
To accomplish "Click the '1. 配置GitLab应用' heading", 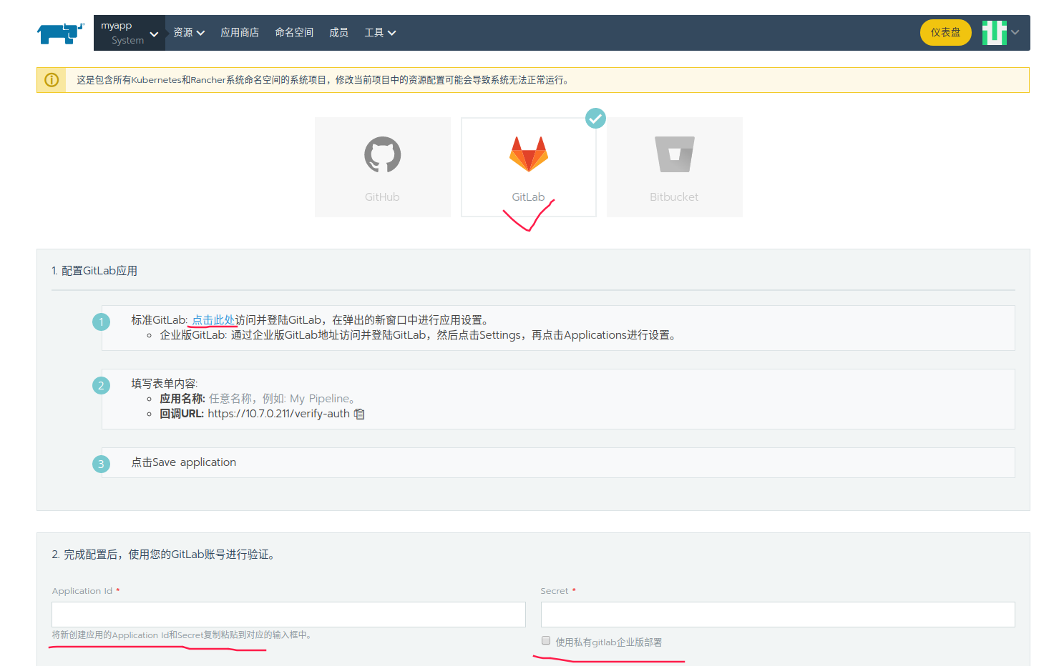I will [x=94, y=271].
